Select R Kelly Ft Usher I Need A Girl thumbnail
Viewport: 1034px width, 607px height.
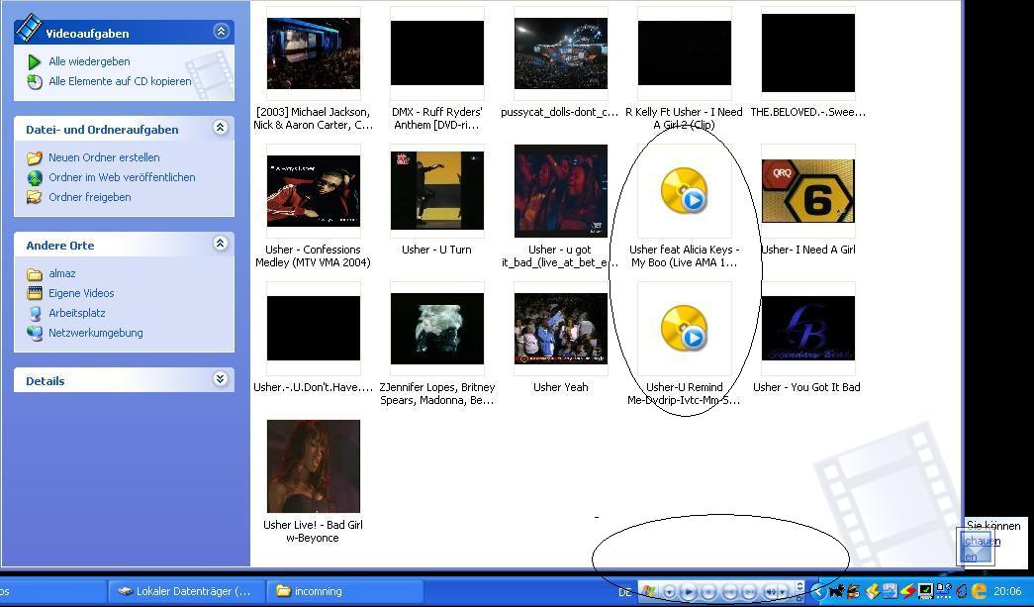[685, 53]
